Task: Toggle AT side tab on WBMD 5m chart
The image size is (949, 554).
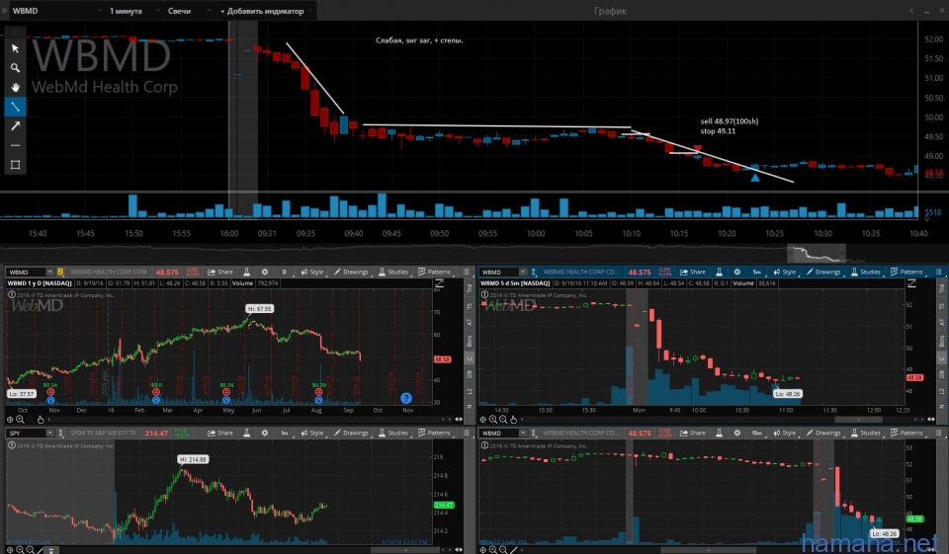Action: (x=941, y=322)
